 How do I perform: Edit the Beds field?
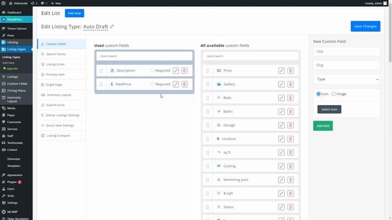tap(281, 98)
